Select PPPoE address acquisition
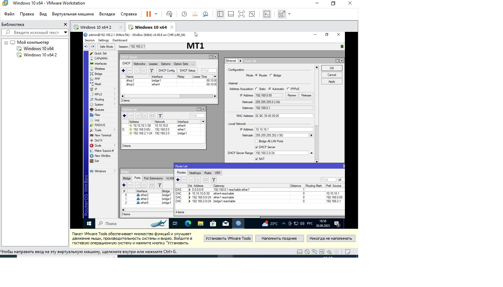Screen dimensions: 503x287 pyautogui.click(x=288, y=89)
